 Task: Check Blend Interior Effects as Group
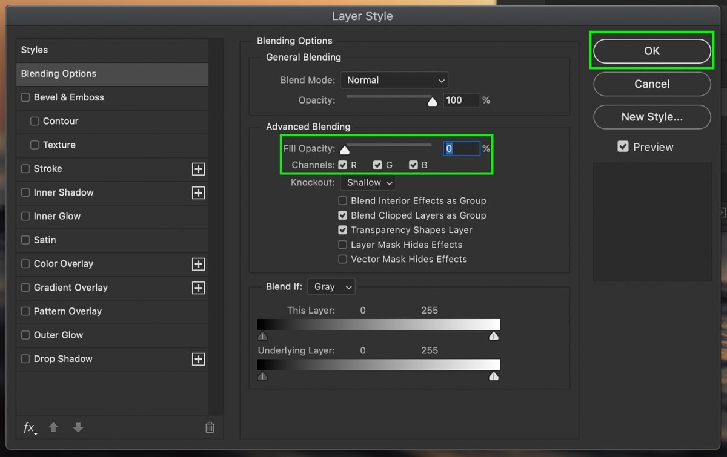click(343, 200)
